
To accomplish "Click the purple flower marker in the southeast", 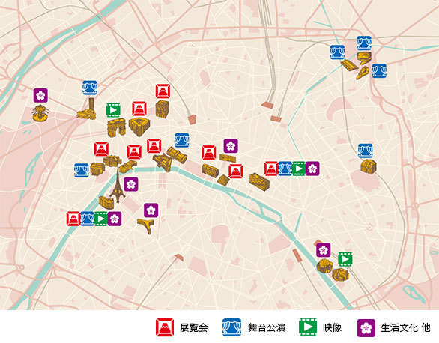I will (324, 250).
